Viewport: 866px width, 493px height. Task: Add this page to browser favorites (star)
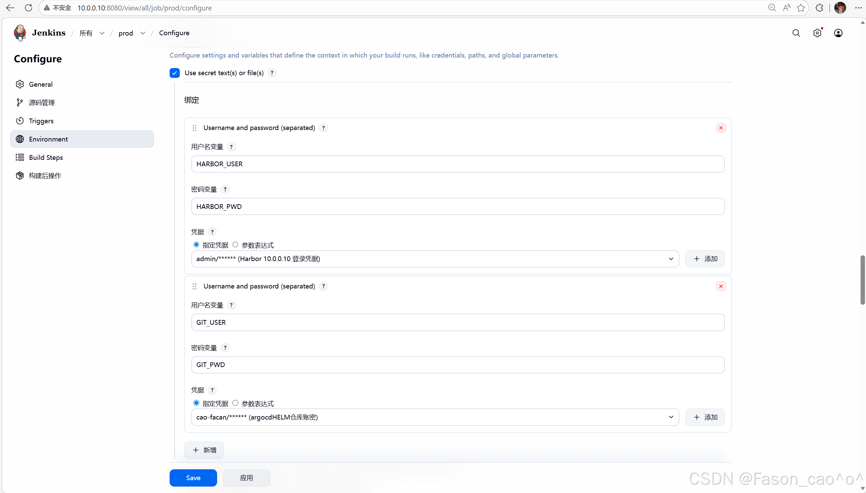click(801, 8)
